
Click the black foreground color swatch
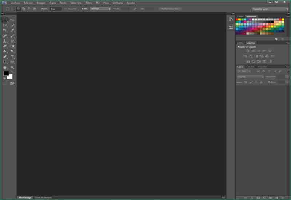(x=6, y=73)
